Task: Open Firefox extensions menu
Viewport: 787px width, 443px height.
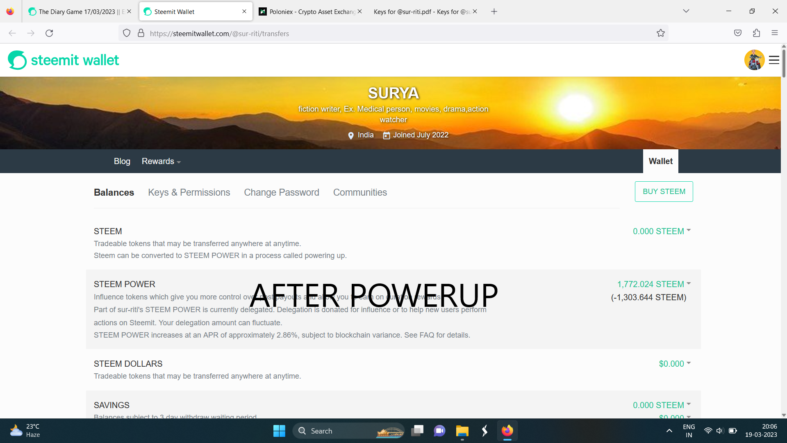Action: (756, 33)
